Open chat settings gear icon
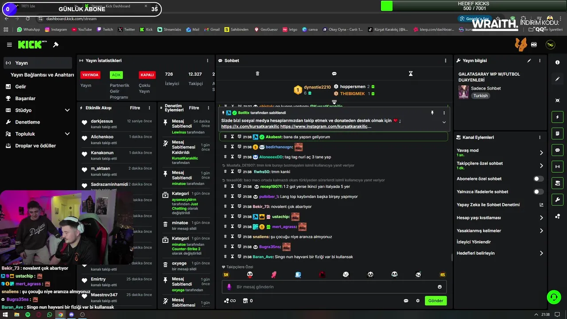Viewport: 567px width, 319px height. tap(417, 301)
